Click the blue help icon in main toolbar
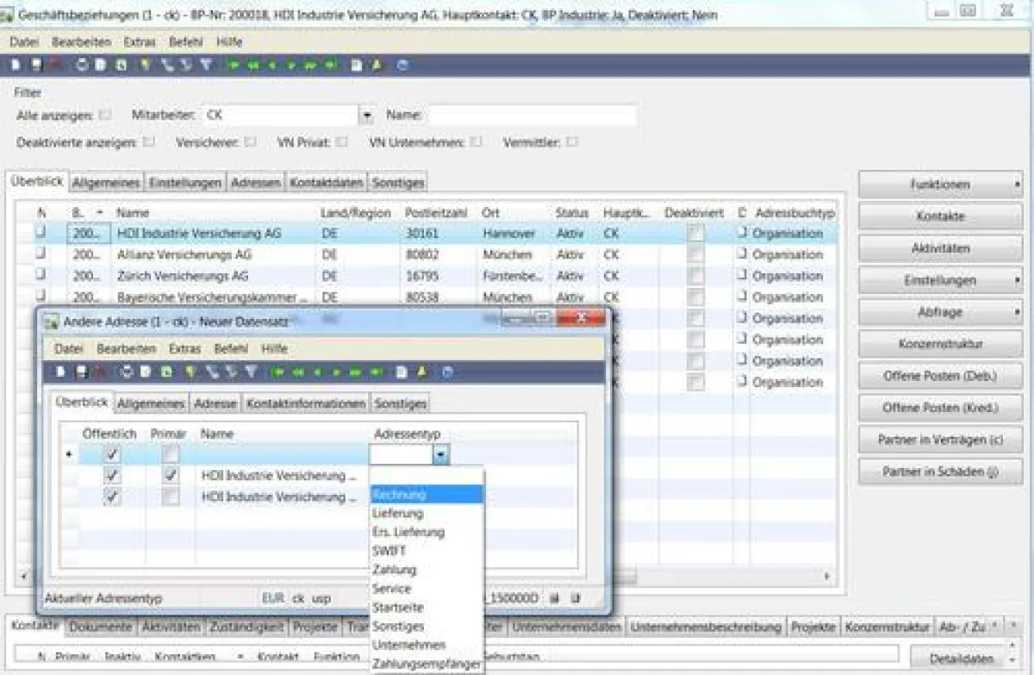Screen dimensions: 1034x675 pyautogui.click(x=402, y=65)
